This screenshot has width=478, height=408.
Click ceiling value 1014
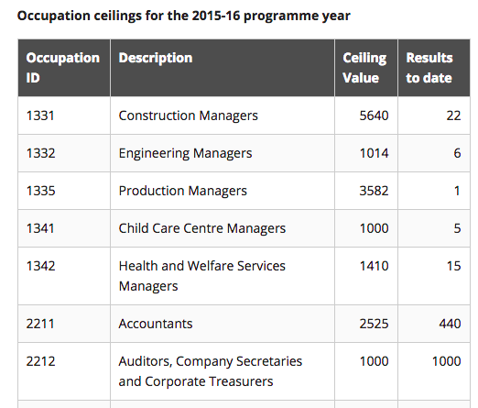tap(374, 153)
